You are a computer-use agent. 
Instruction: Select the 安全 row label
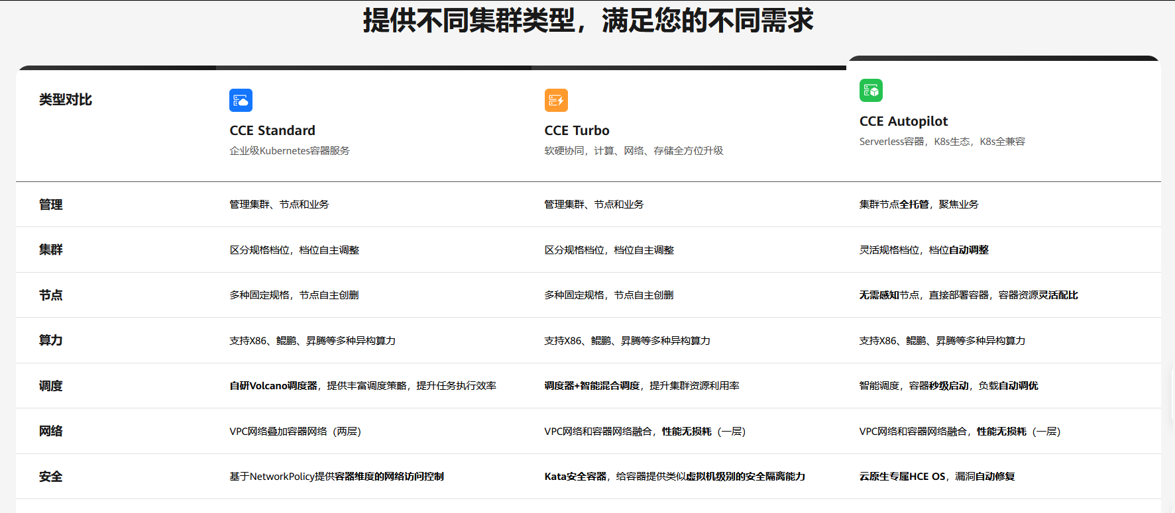tap(50, 477)
